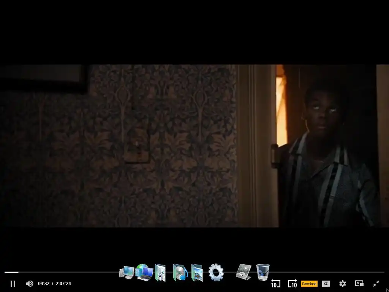This screenshot has height=292, width=389.
Task: Open the Network dock icon
Action: click(144, 272)
